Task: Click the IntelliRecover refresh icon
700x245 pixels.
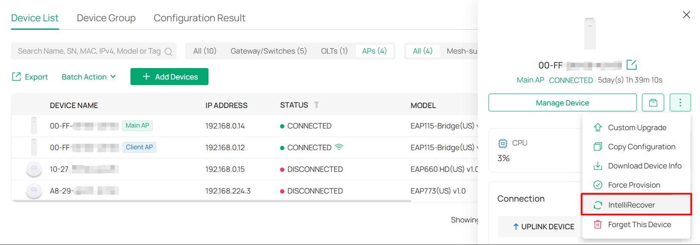Action: [x=598, y=205]
